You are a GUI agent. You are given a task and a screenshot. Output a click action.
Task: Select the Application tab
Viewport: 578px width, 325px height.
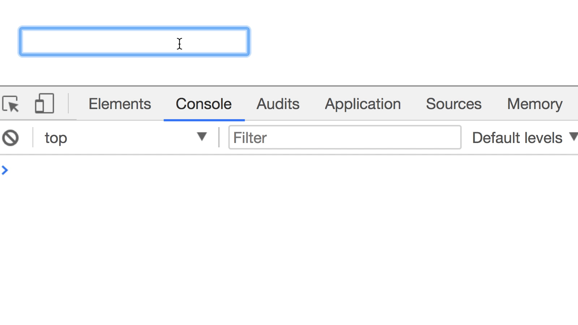tap(363, 104)
